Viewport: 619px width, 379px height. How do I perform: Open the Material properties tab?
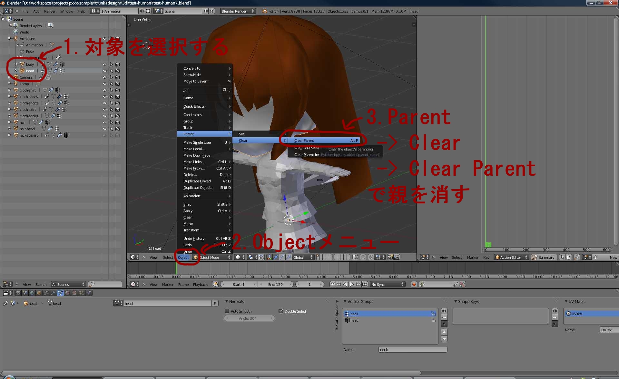(x=67, y=293)
